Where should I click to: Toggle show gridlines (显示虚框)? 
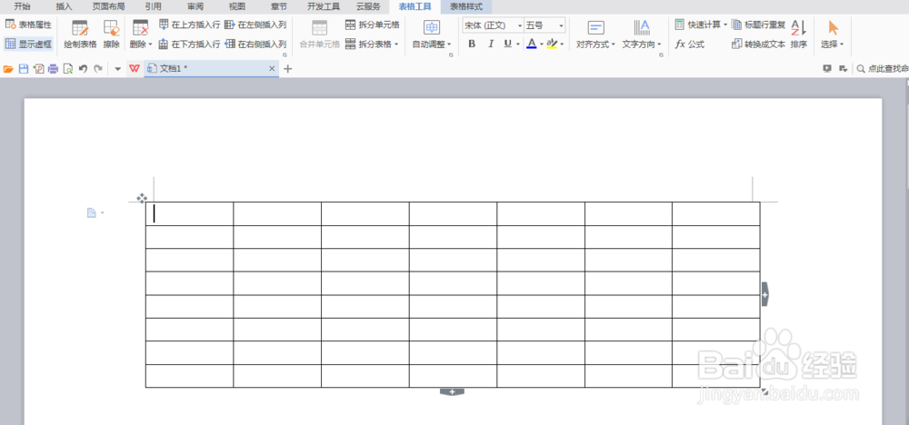click(28, 44)
